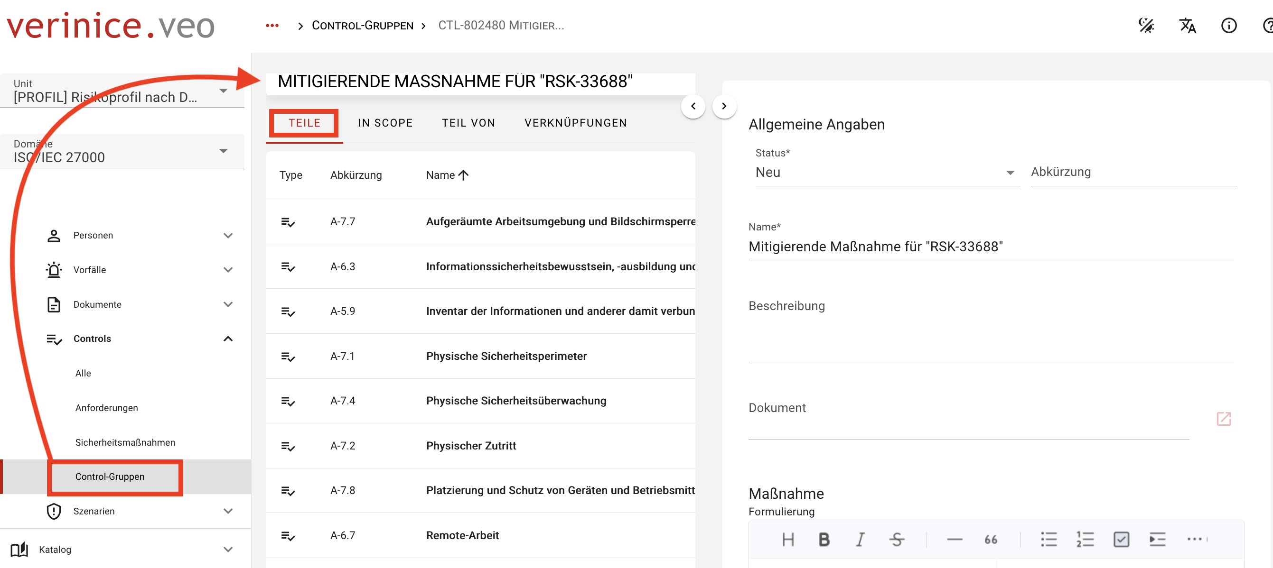Open the Dokument external link icon

pos(1224,419)
